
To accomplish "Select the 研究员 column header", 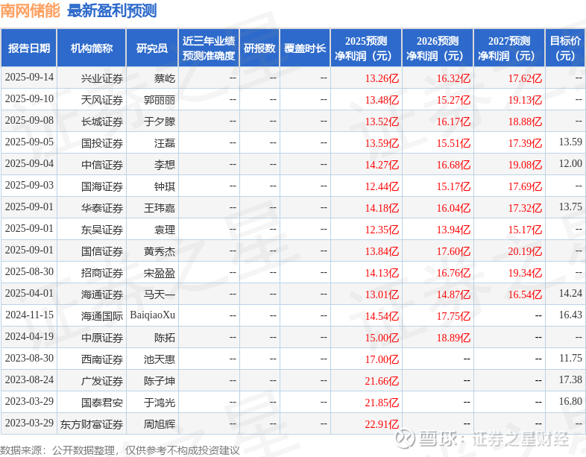I will tap(152, 48).
